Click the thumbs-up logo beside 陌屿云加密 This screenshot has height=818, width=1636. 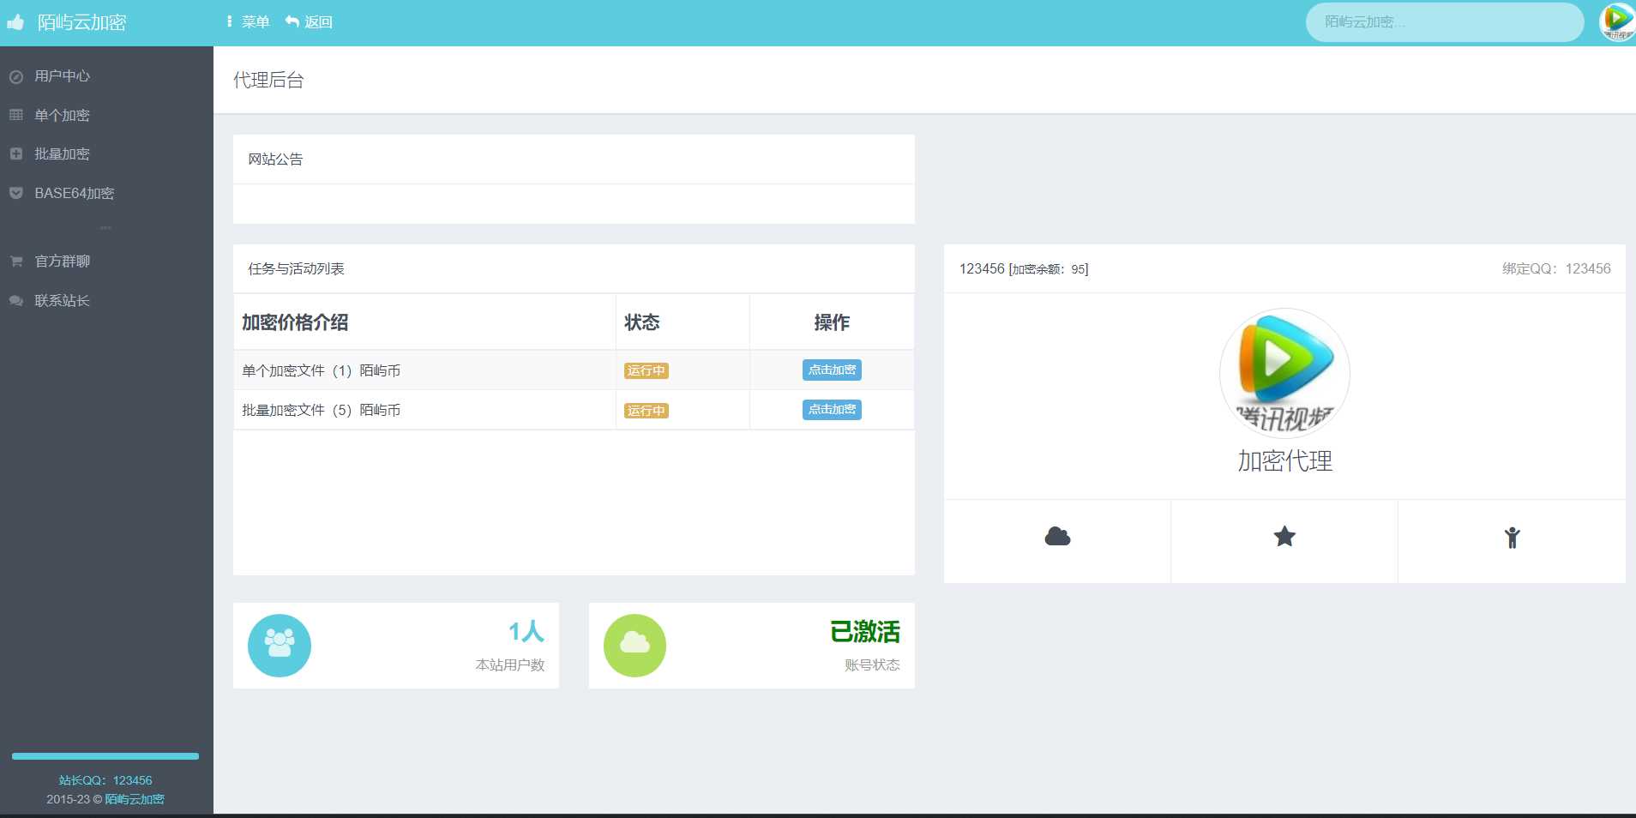coord(15,22)
